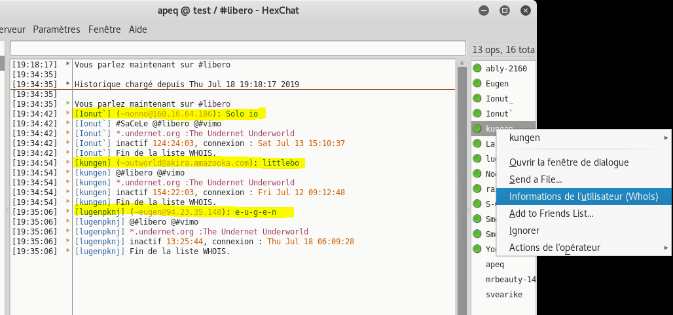Open the Aide menu

pos(137,29)
